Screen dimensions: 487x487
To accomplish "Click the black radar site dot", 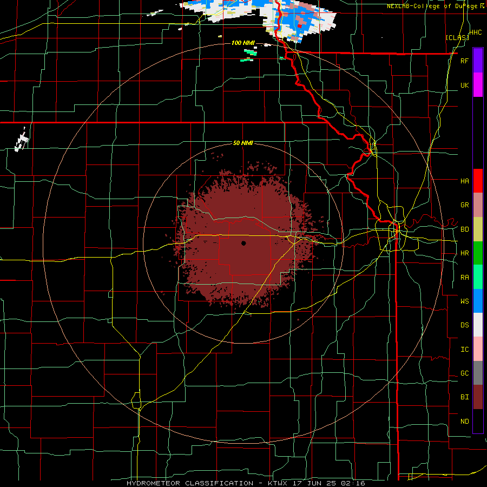I will [x=243, y=243].
